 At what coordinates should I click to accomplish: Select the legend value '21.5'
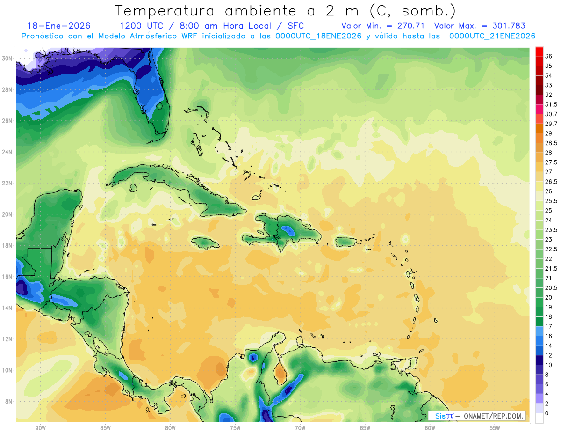click(x=551, y=268)
